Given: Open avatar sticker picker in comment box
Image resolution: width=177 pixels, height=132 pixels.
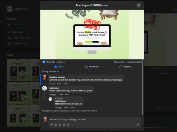Looking at the screenshot, I should 51,125.
